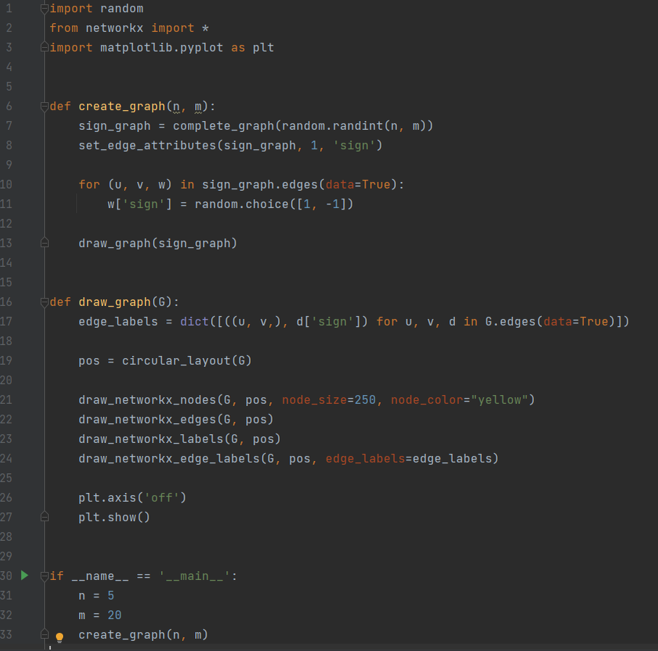Screen dimensions: 658x651
Task: Click the fold end marker next to plt.show()
Action: click(44, 517)
